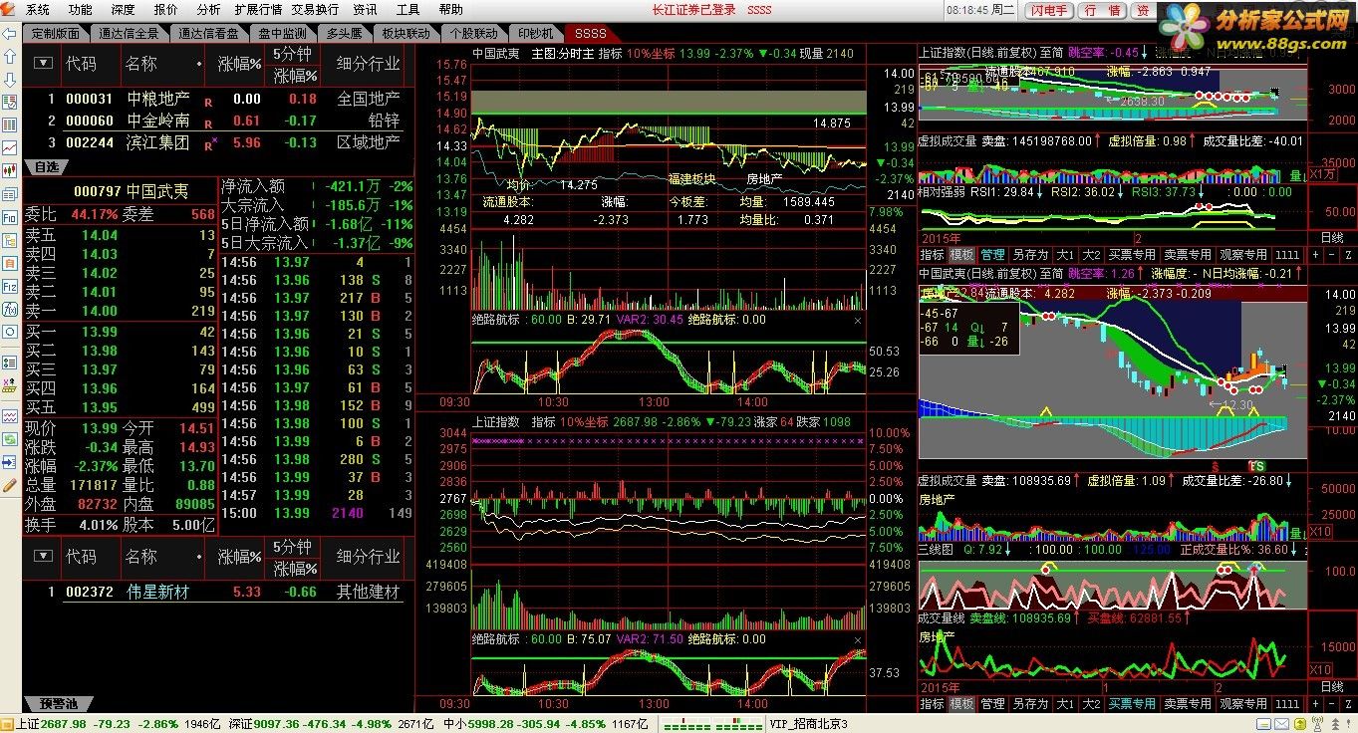Image resolution: width=1358 pixels, height=733 pixels.
Task: Open the 系统 menu
Action: pyautogui.click(x=38, y=9)
